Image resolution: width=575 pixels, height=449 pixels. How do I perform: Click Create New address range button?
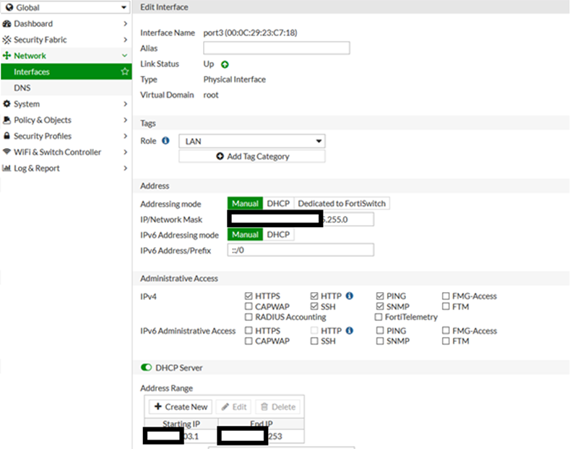181,406
